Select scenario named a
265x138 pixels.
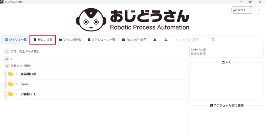coord(11,59)
